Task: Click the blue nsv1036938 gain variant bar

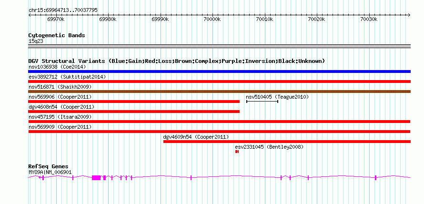Action: [219, 71]
